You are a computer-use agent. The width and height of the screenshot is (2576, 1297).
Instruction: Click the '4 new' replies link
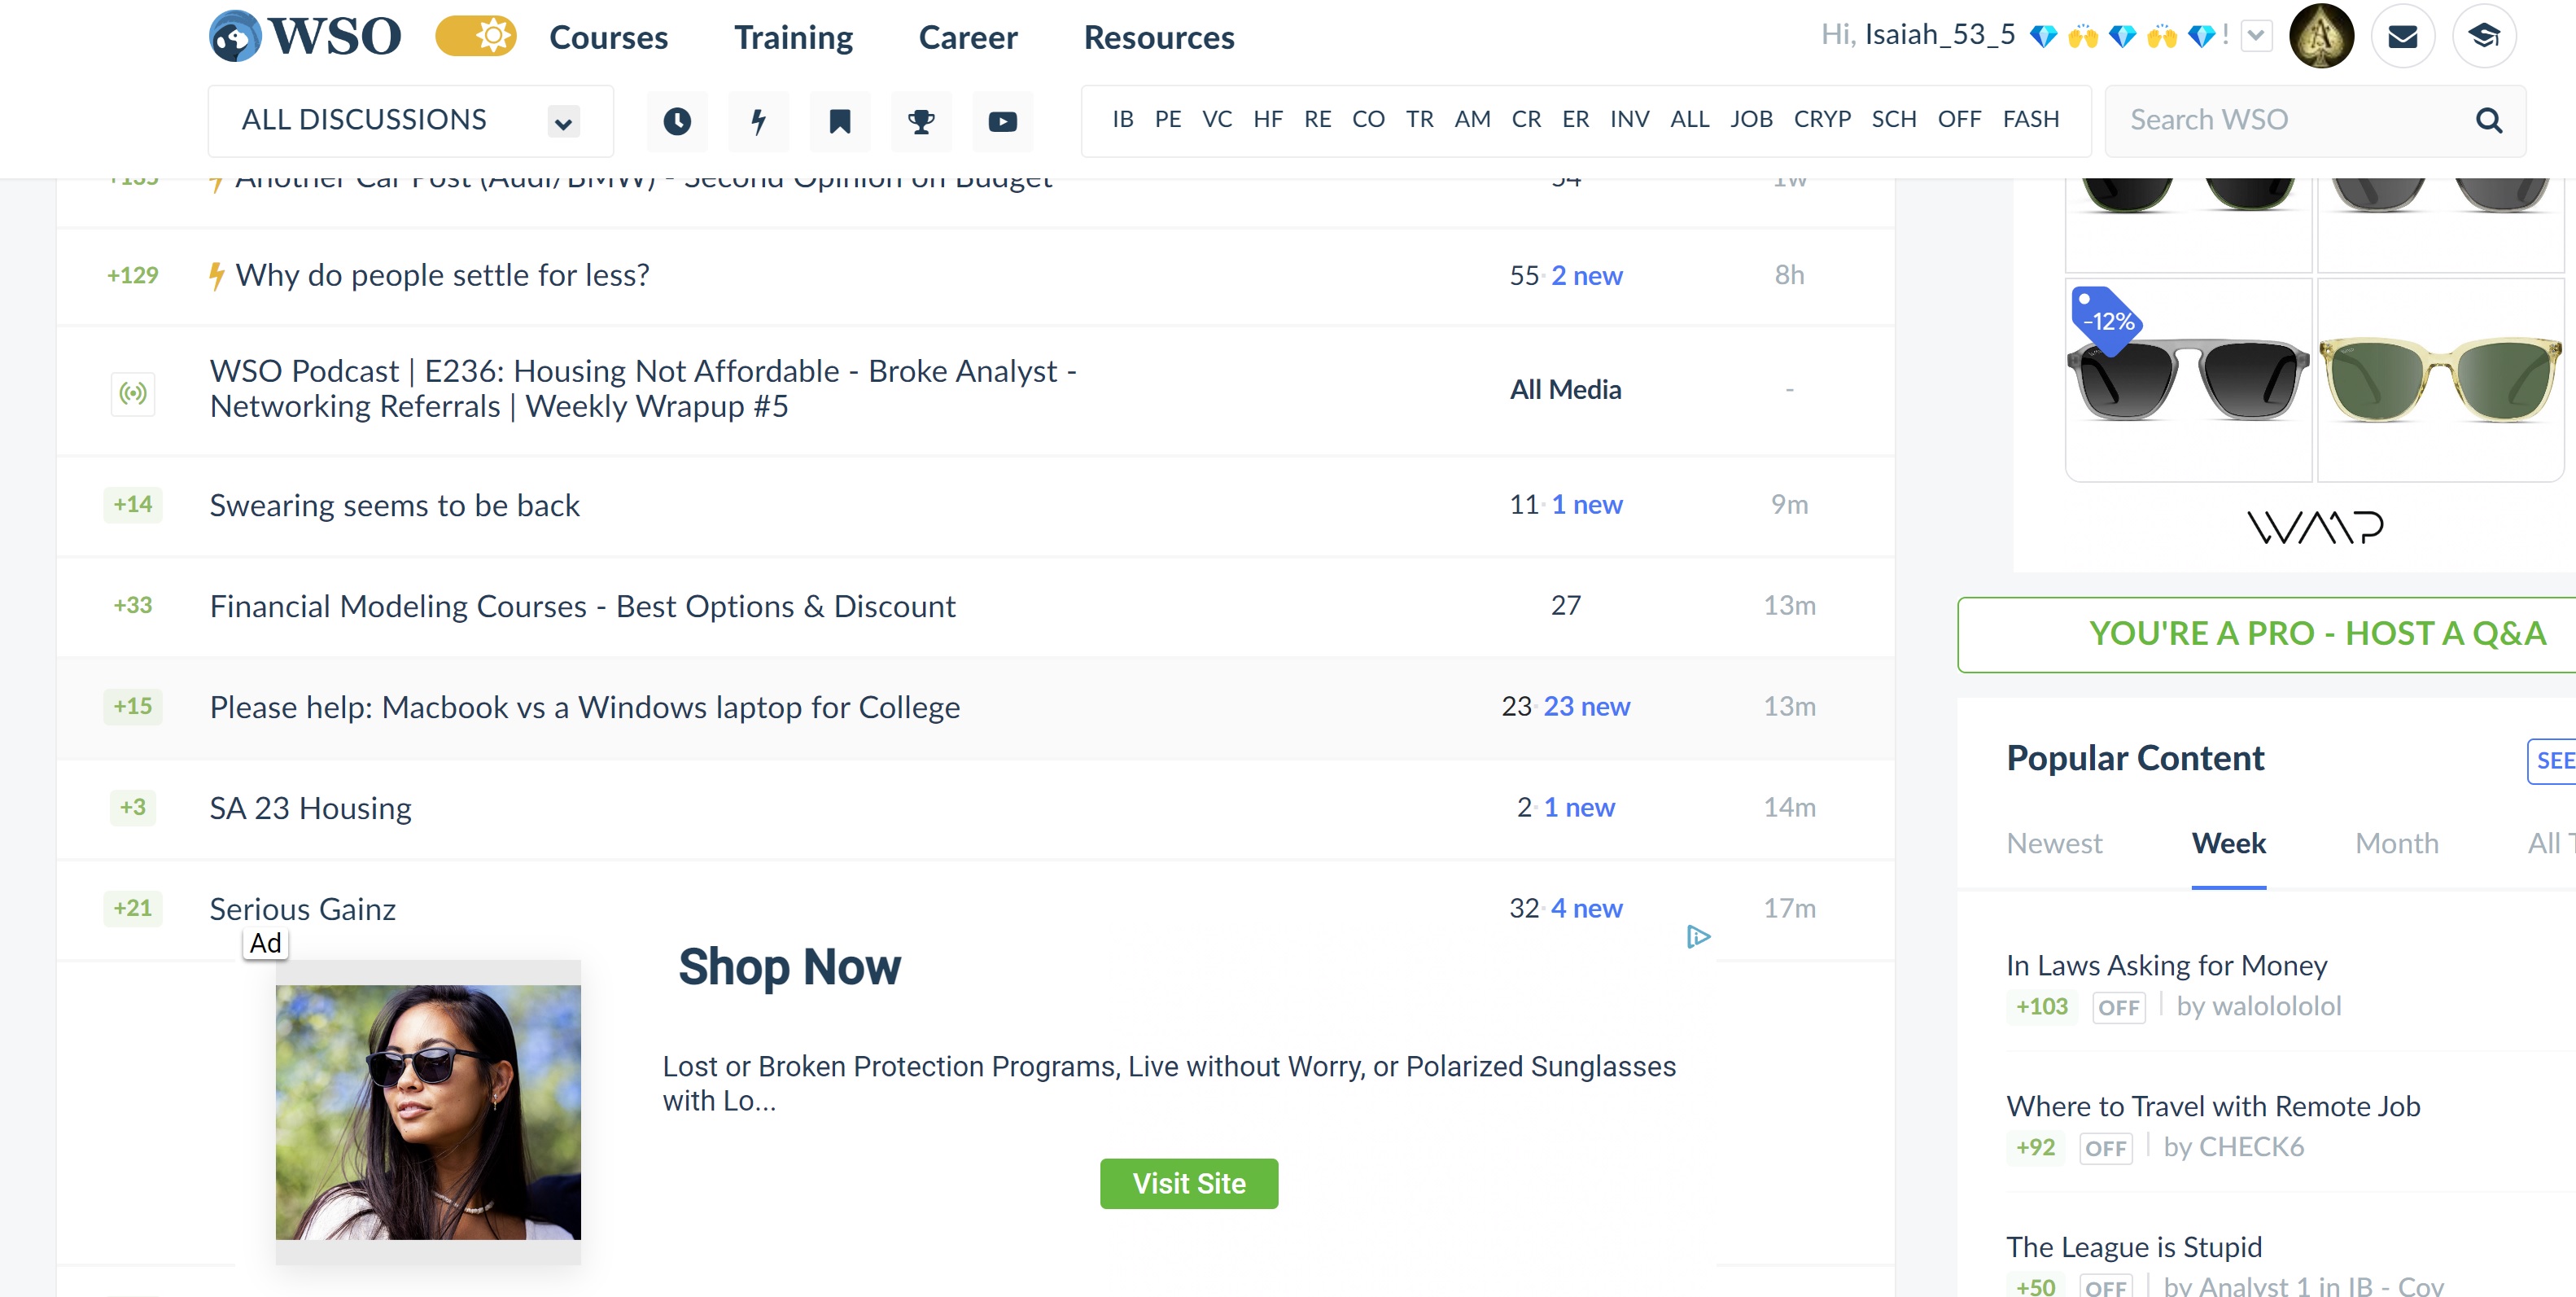click(1586, 908)
